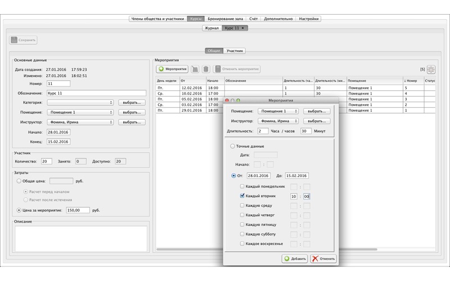Click Tuesday hour field showing 10
The width and height of the screenshot is (450, 281).
[294, 196]
